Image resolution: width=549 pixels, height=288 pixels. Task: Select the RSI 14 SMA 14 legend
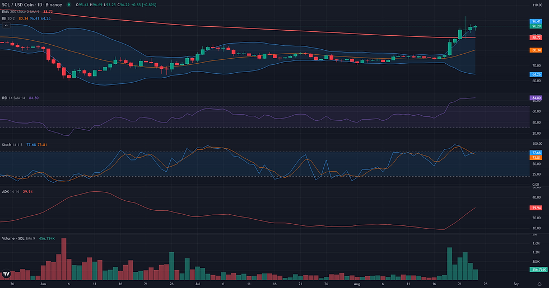click(13, 98)
